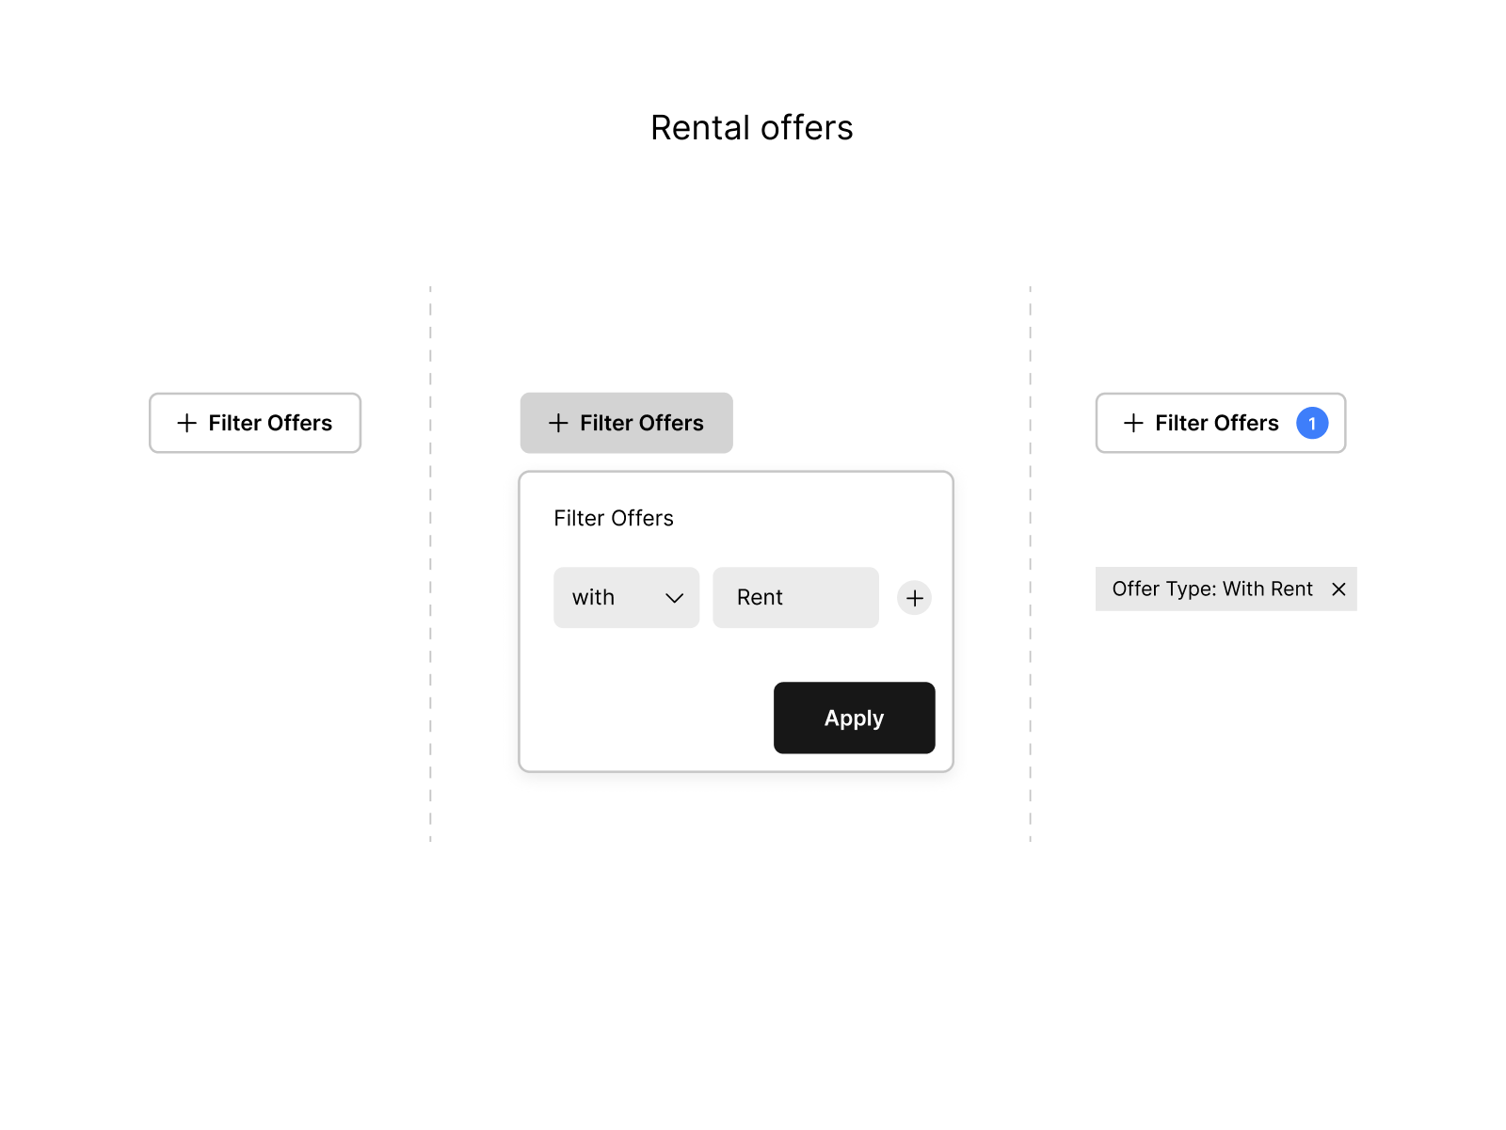Click the plus icon on the left Filter Offers button
The image size is (1506, 1130).
tap(186, 423)
